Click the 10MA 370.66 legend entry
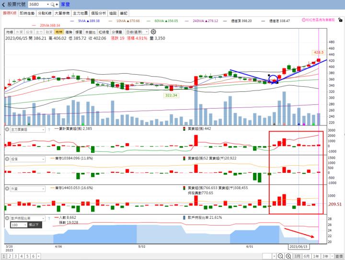This screenshot has width=345, height=260. (124, 21)
